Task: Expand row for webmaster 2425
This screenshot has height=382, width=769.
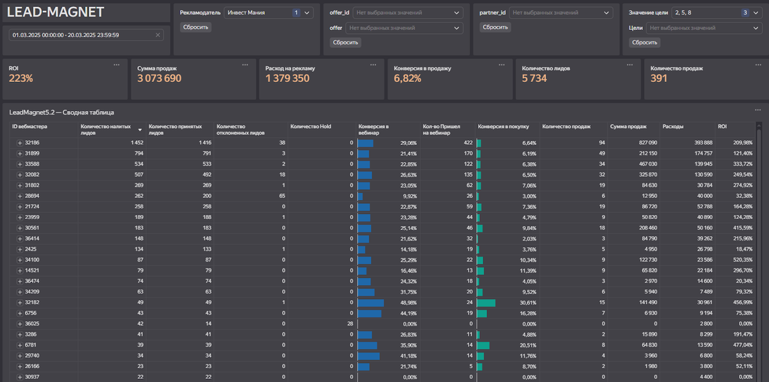Action: [19, 249]
